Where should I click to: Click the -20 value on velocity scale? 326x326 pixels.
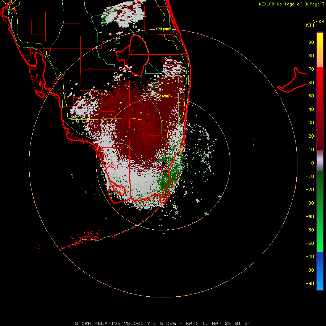click(310, 190)
